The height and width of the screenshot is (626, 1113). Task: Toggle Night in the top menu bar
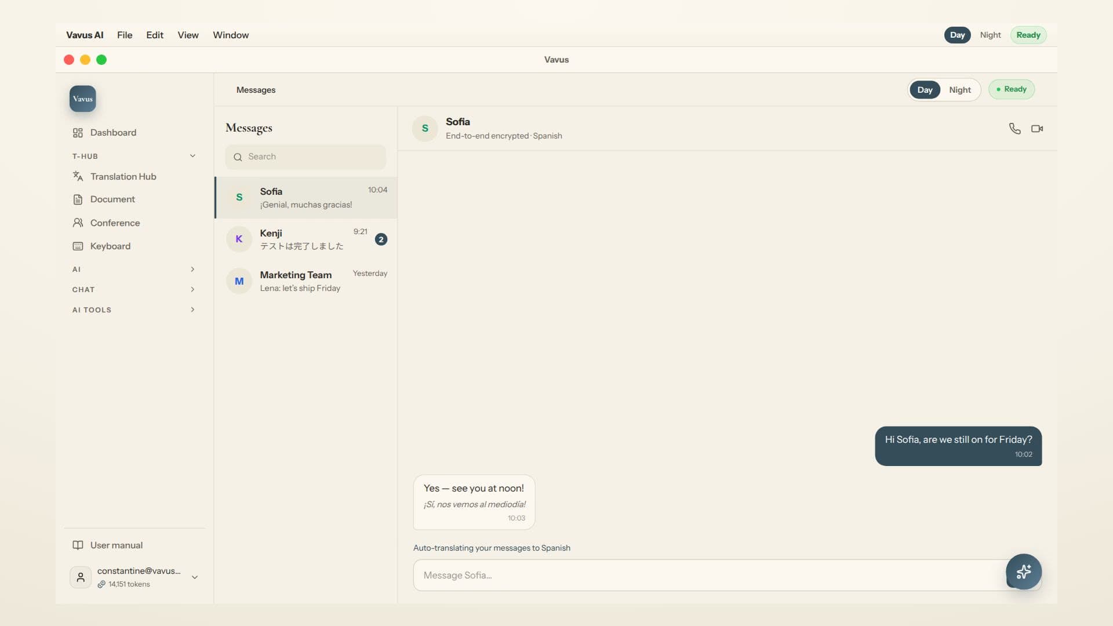(x=990, y=35)
